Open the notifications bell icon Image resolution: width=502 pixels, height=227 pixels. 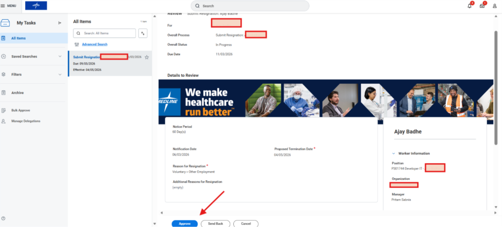pyautogui.click(x=470, y=5)
